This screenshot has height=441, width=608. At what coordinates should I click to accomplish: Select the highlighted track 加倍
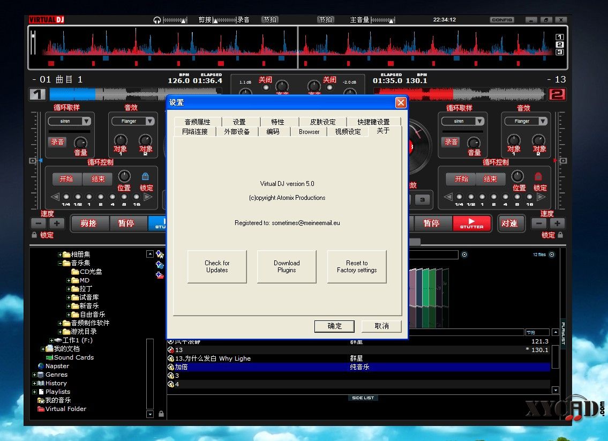coord(359,367)
